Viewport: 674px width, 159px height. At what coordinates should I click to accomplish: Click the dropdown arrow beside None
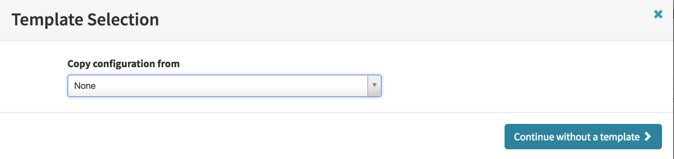click(374, 85)
